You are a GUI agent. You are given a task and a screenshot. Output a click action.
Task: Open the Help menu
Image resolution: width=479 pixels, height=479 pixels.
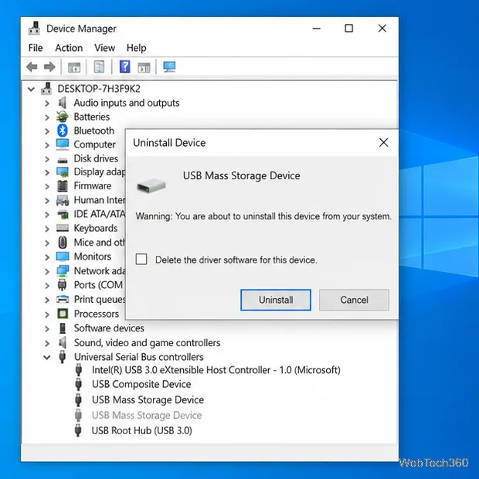pos(136,48)
